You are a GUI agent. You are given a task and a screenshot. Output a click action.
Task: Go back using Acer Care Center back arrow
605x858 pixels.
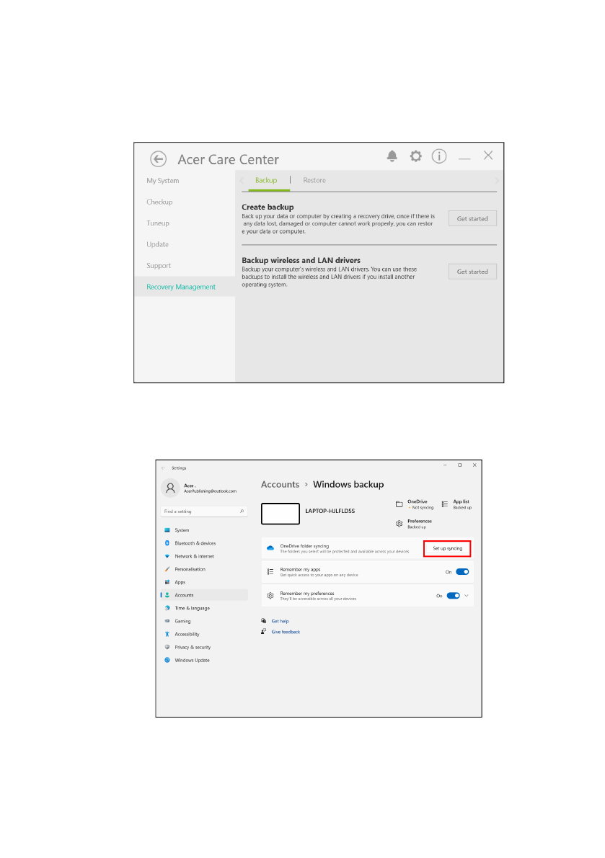pyautogui.click(x=159, y=159)
